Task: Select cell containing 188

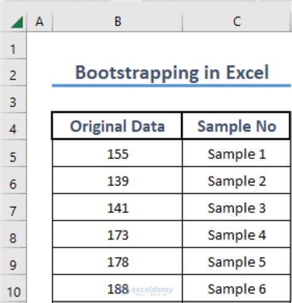Action: pyautogui.click(x=117, y=288)
